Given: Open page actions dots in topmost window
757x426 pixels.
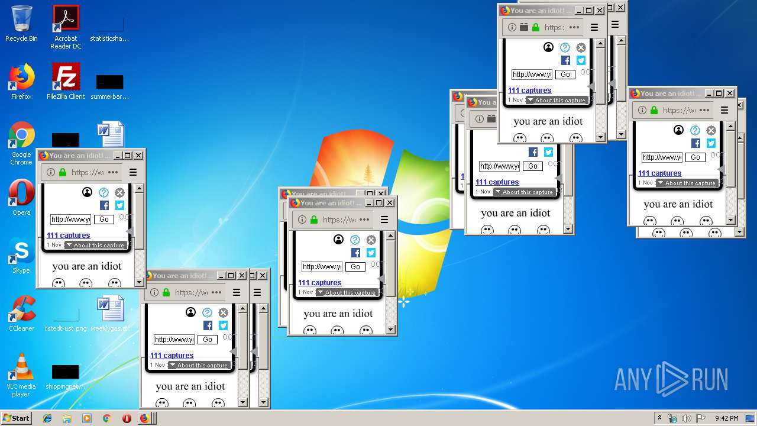Looking at the screenshot, I should pos(575,27).
